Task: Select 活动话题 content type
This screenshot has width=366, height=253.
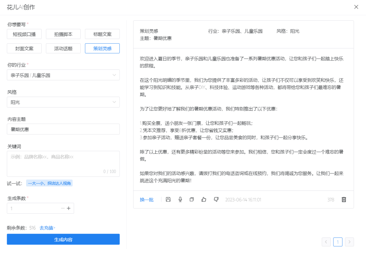Action: coord(63,48)
